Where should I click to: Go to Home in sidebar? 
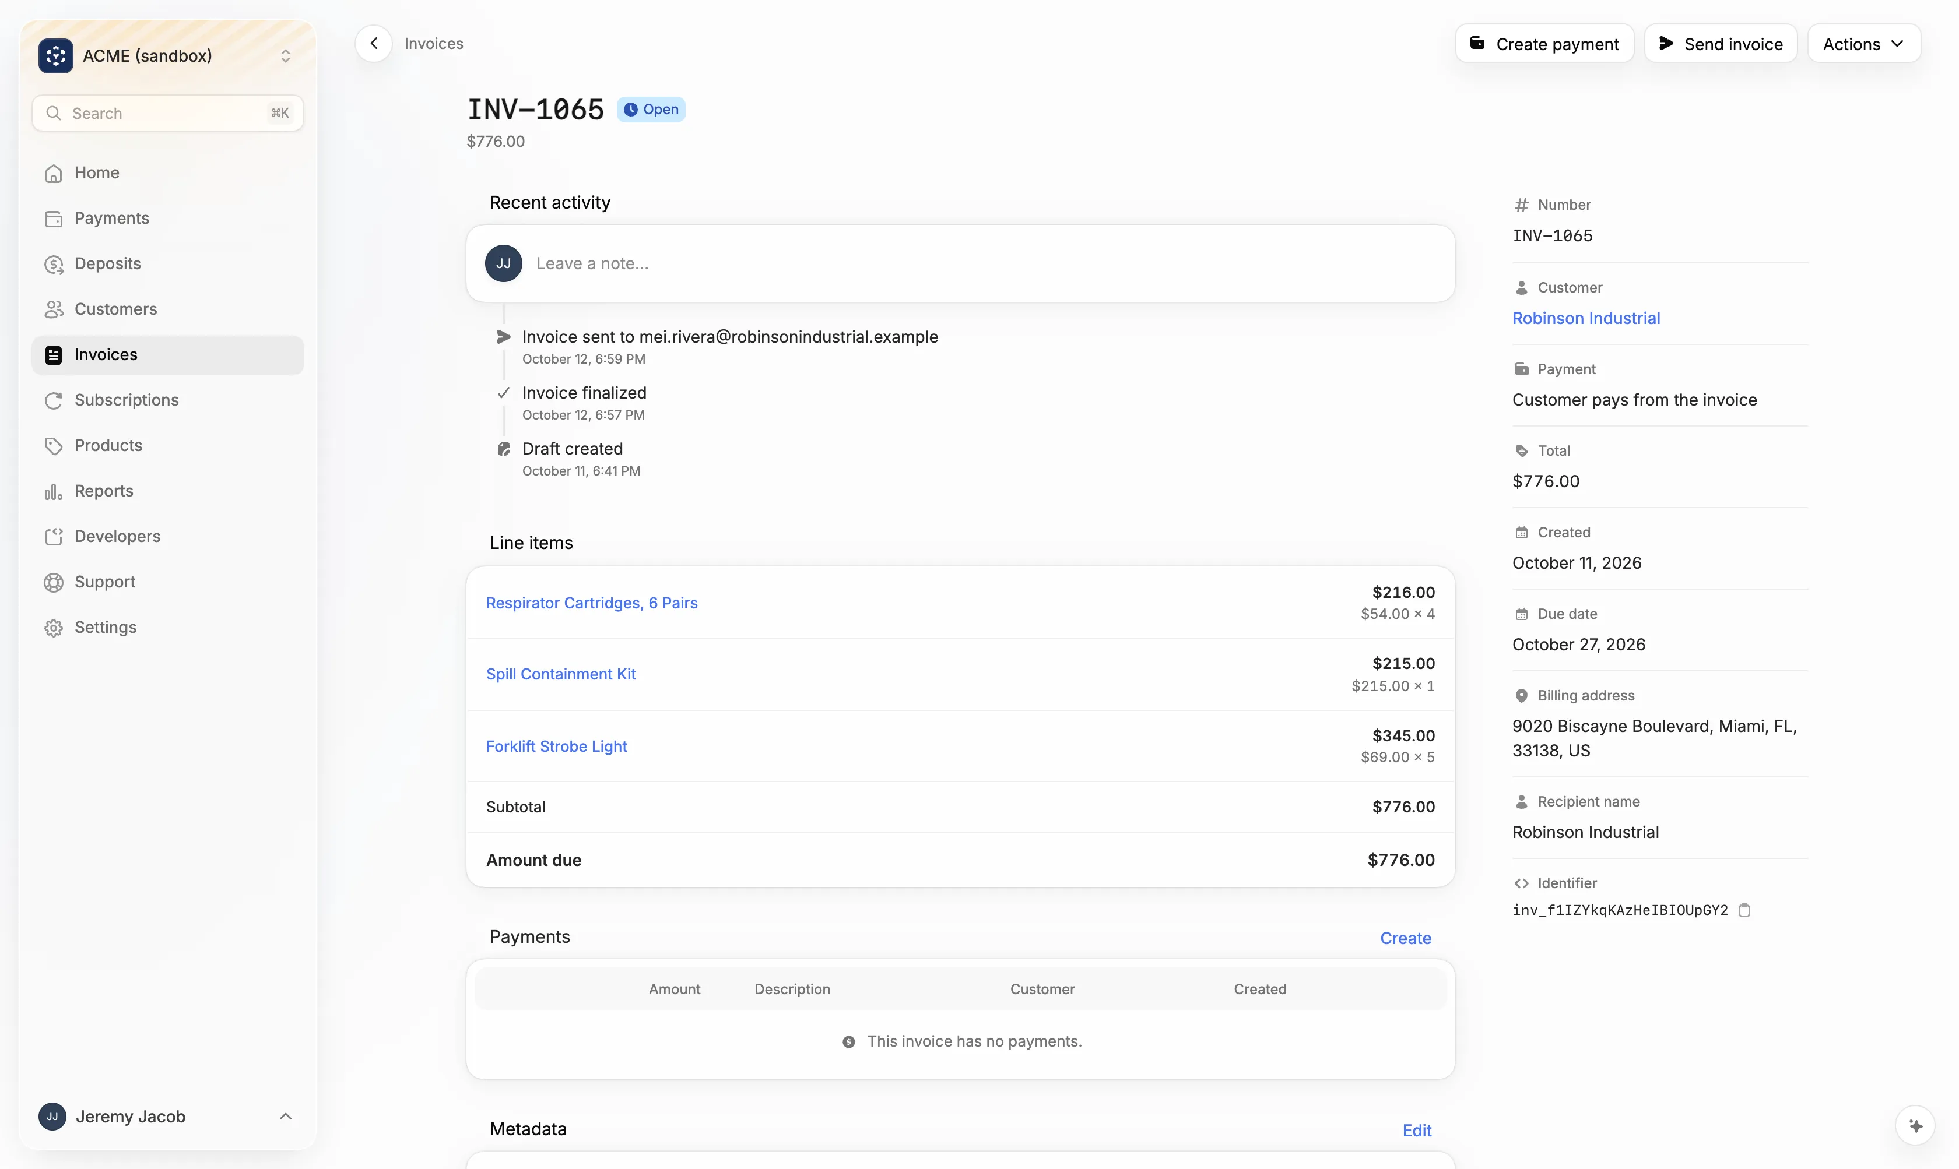167,172
